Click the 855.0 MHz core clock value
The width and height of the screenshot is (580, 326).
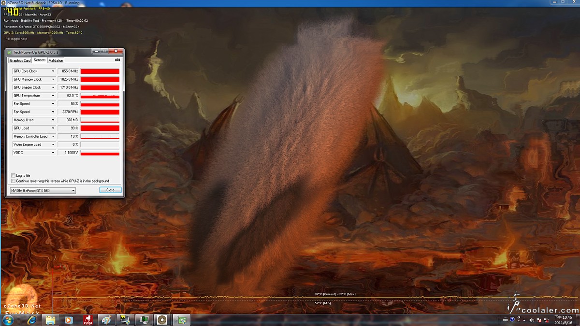[x=68, y=71]
